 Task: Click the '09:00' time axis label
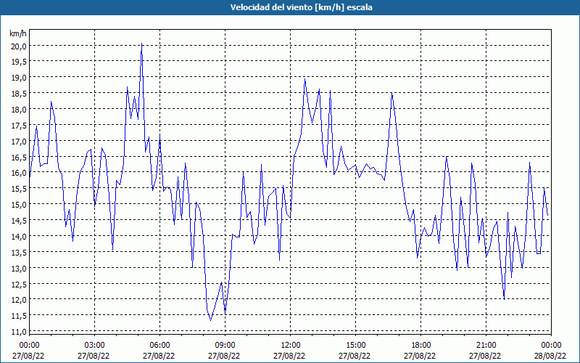pyautogui.click(x=225, y=346)
